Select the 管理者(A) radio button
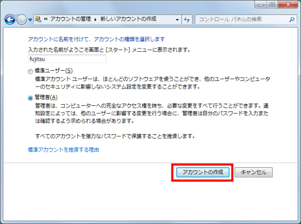Screen dimensions: 301x224 click(x=31, y=98)
